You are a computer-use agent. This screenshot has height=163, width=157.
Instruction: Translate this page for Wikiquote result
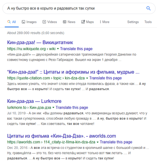click(x=76, y=49)
